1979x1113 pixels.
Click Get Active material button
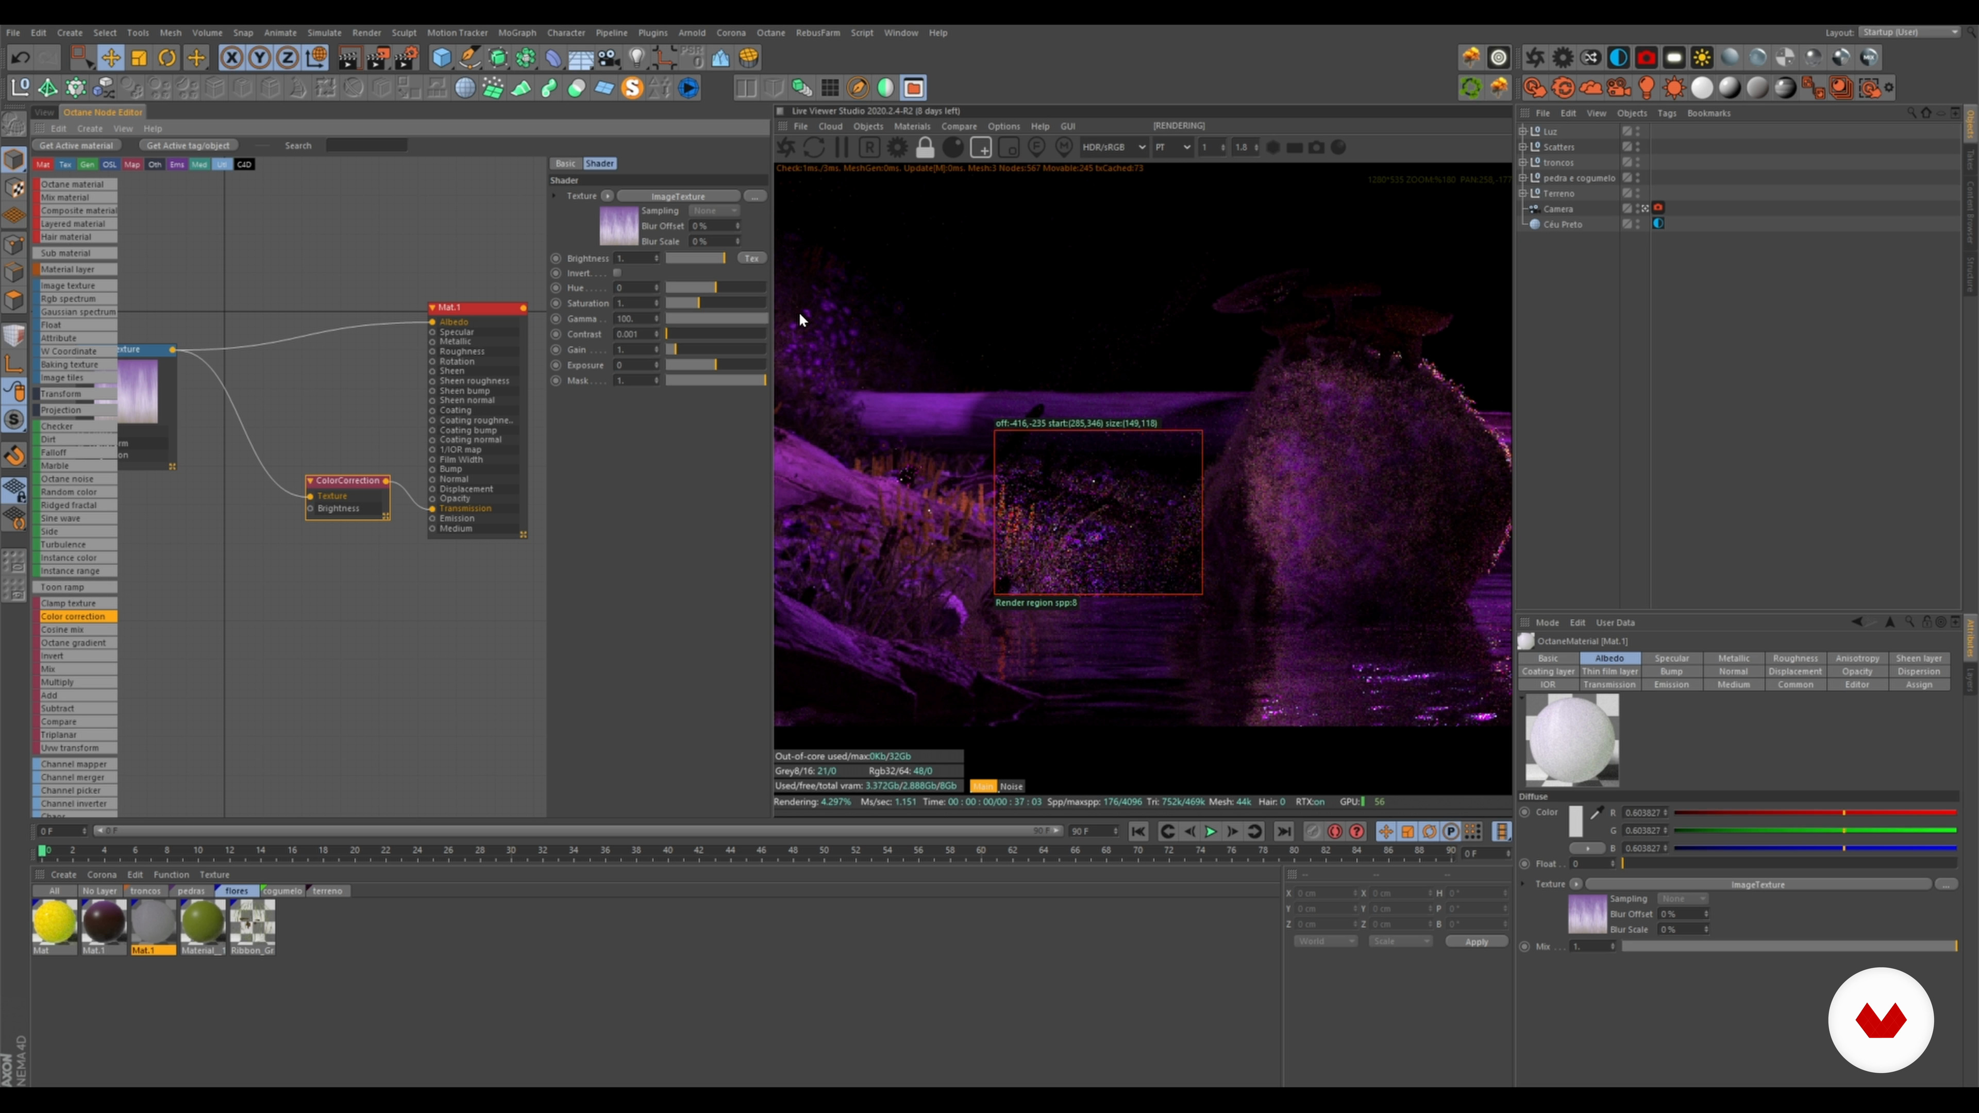pyautogui.click(x=76, y=145)
